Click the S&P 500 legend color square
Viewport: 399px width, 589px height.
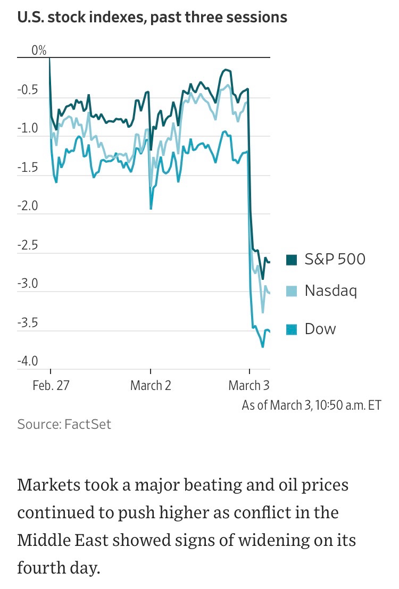click(x=292, y=260)
